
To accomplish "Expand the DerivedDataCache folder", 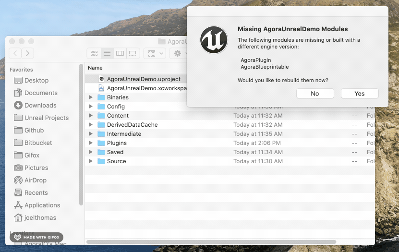I will tap(91, 125).
